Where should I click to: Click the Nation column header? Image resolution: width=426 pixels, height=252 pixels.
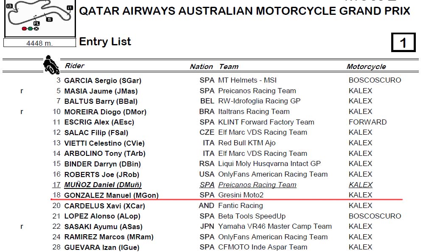click(201, 66)
